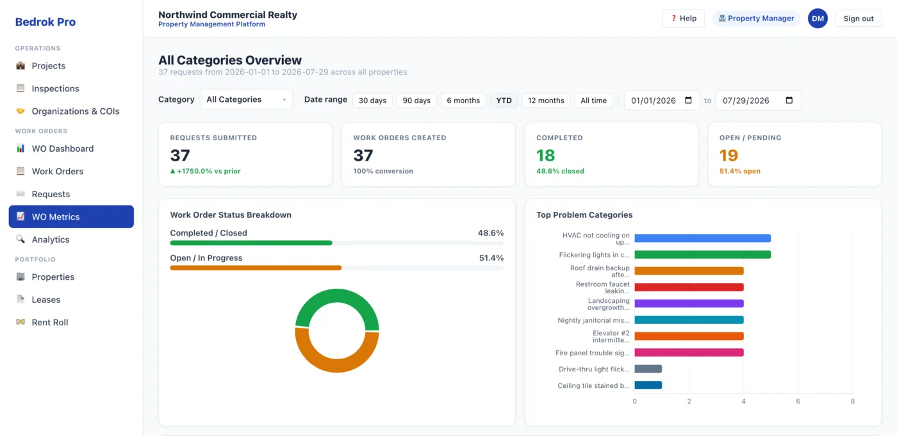Click the Completed / Closed progress bar

pos(337,243)
